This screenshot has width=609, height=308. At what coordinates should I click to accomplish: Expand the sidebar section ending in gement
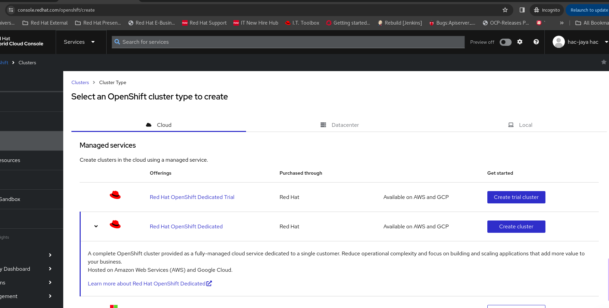(x=31, y=296)
